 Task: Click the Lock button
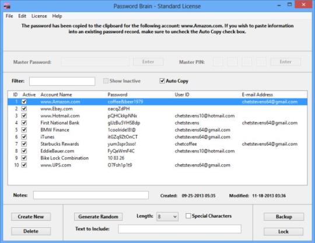(x=283, y=231)
